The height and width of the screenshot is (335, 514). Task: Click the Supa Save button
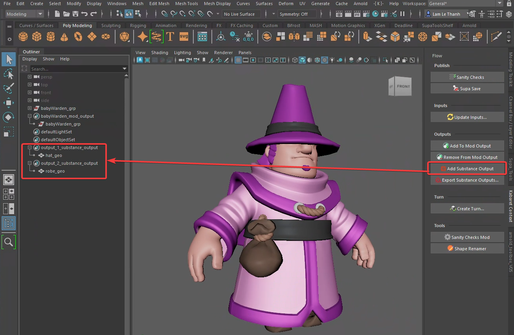[467, 89]
